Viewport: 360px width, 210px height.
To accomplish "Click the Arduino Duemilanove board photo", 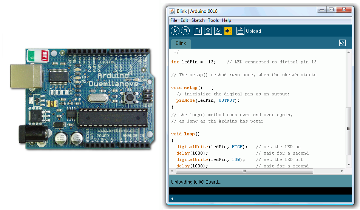I will pos(83,98).
